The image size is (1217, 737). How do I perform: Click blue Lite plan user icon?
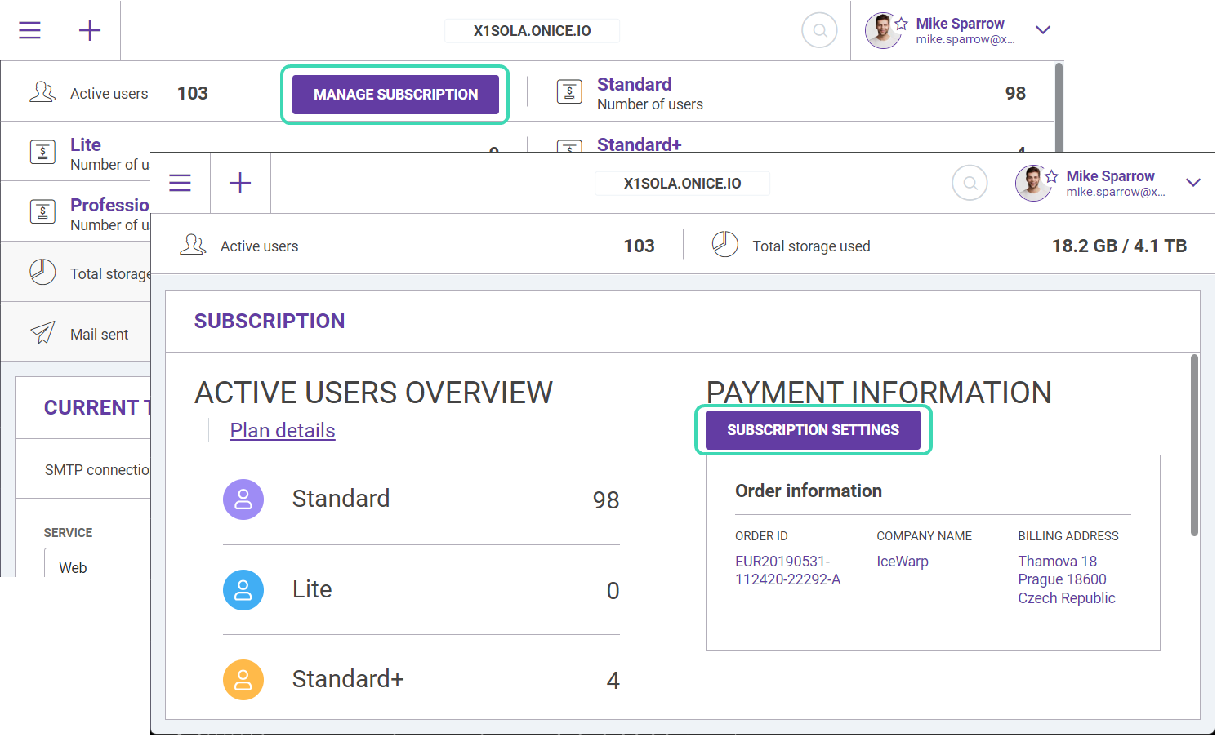(243, 590)
